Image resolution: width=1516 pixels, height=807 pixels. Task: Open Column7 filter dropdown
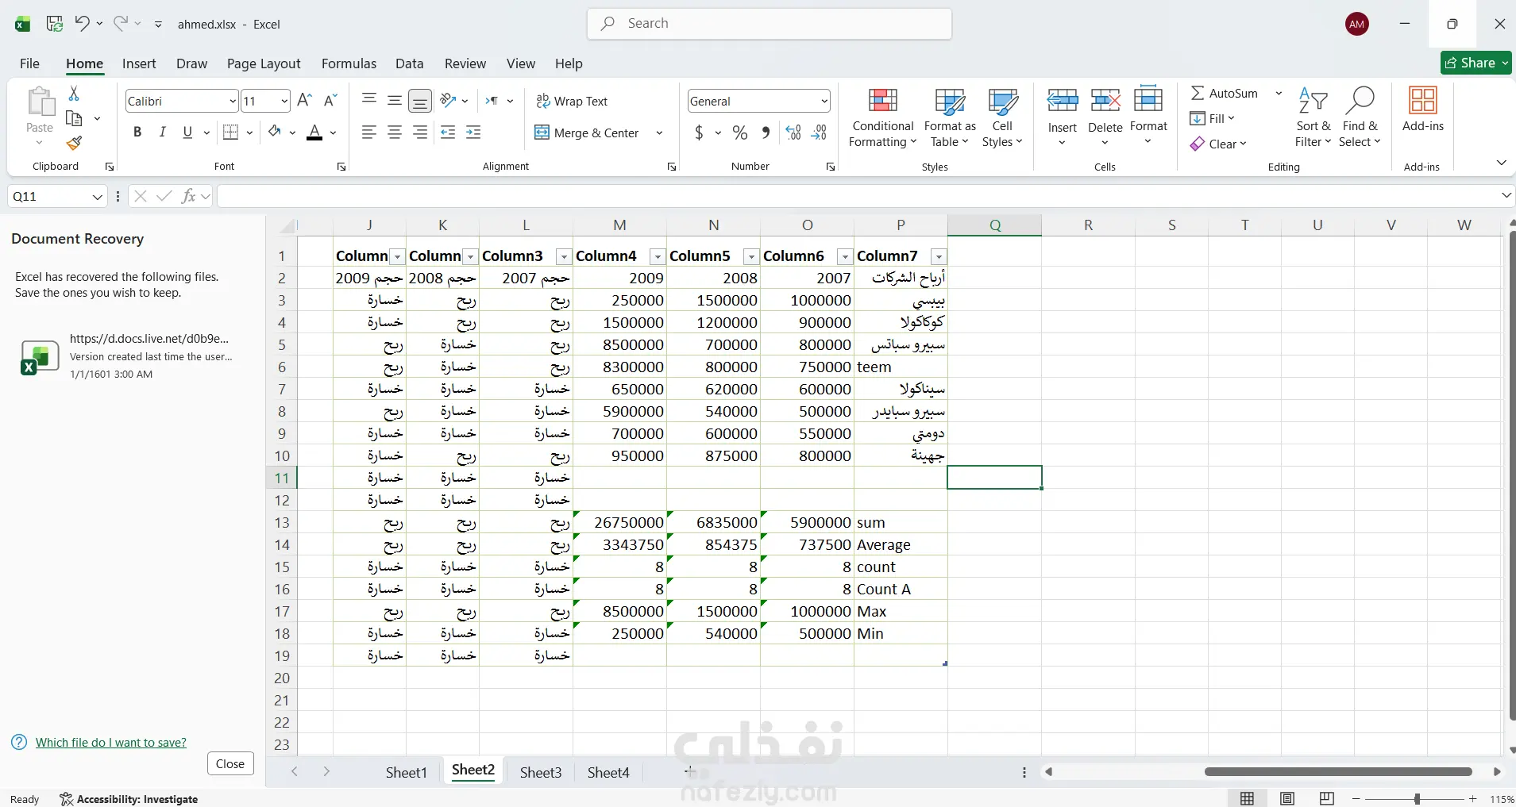(939, 256)
